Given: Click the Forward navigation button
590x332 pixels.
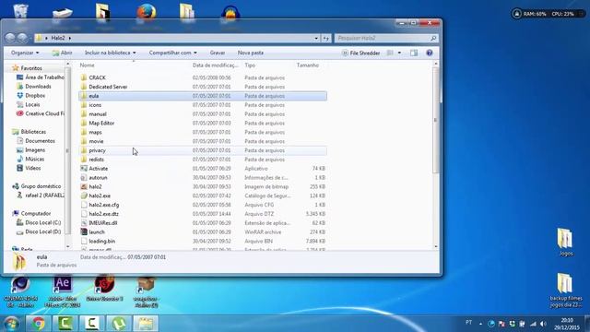Looking at the screenshot, I should click(22, 38).
